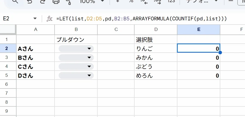Open the 100% zoom dropdown

pyautogui.click(x=91, y=1)
